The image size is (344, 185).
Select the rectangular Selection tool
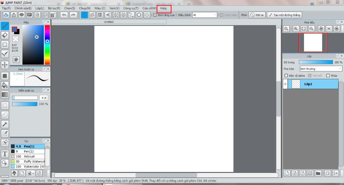tap(5, 106)
